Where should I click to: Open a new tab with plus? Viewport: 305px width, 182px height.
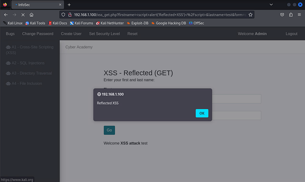(69, 5)
